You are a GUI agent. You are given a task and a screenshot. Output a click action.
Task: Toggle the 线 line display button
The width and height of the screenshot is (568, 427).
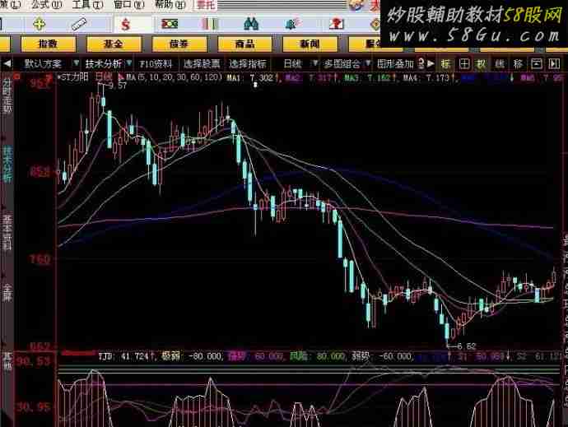click(500, 63)
